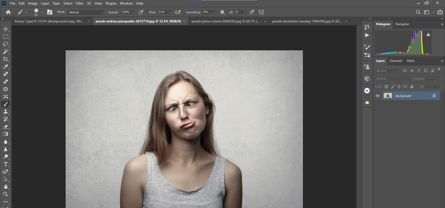Image resolution: width=445 pixels, height=208 pixels.
Task: Close the pexels-andrea-piacquadio document tab
Action: (x=184, y=21)
